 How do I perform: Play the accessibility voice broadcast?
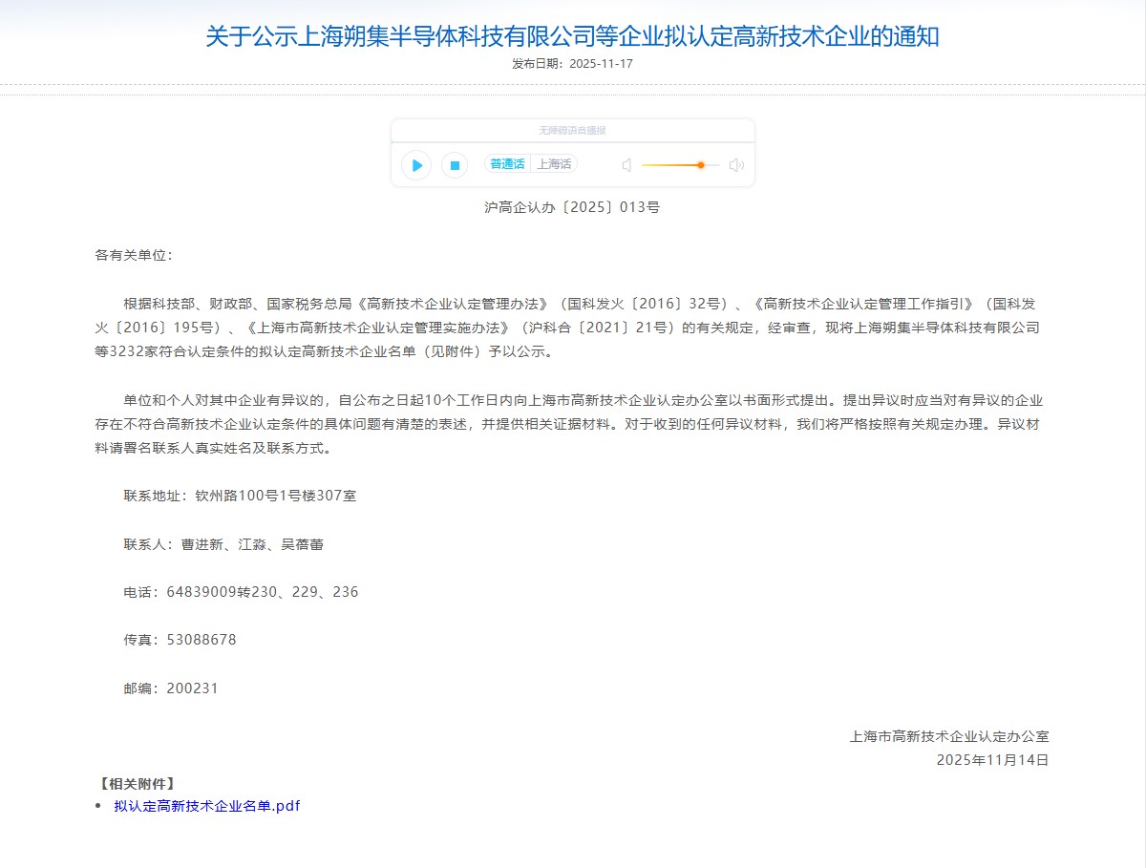click(416, 165)
